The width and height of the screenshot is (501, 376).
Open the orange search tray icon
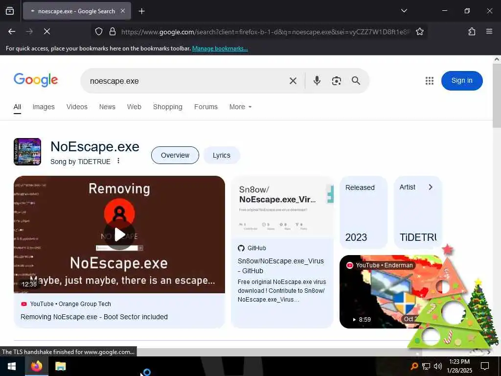414,366
